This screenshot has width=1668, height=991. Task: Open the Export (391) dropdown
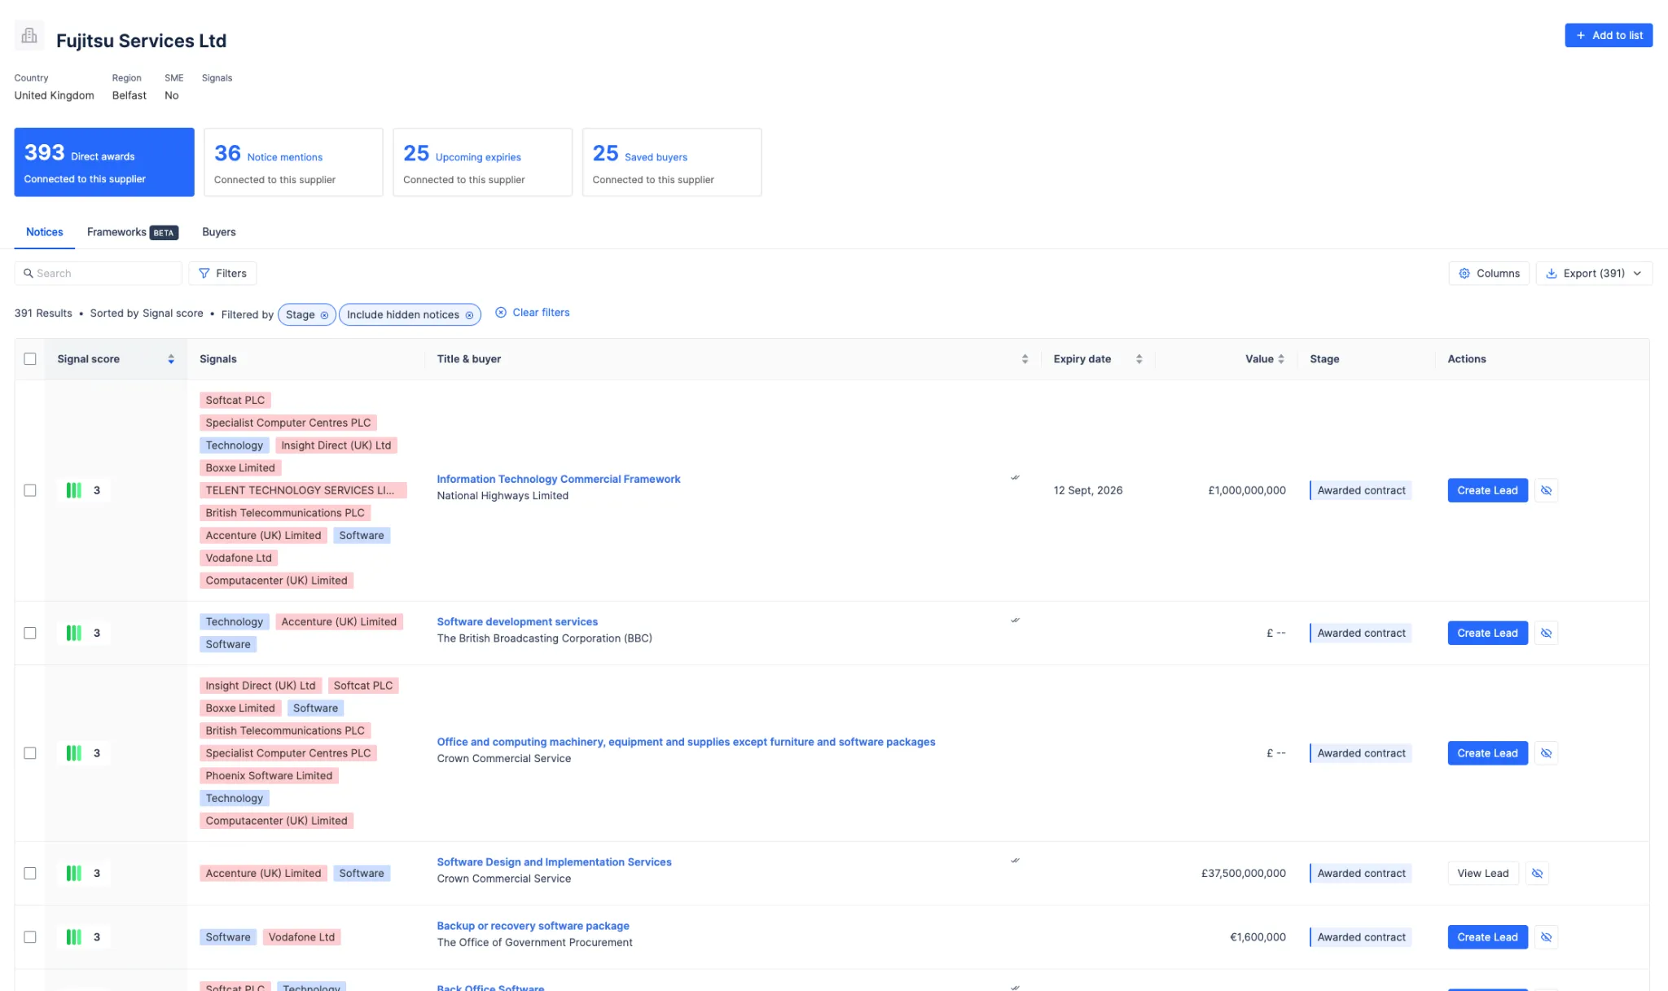pyautogui.click(x=1594, y=274)
